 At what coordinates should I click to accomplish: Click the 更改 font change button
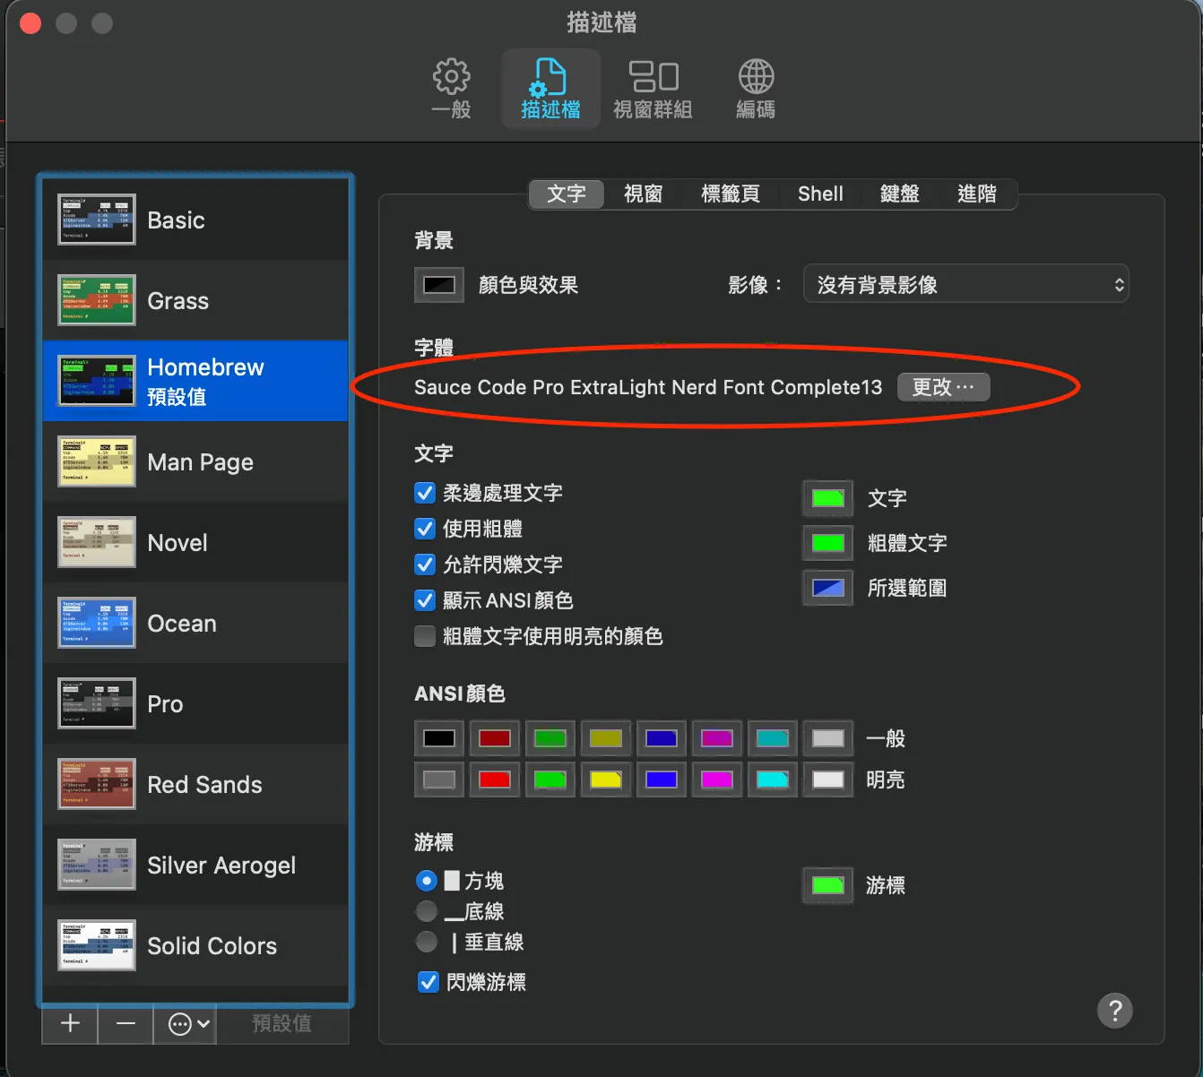coord(943,387)
